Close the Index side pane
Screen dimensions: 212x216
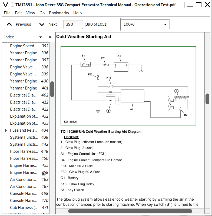50,37
